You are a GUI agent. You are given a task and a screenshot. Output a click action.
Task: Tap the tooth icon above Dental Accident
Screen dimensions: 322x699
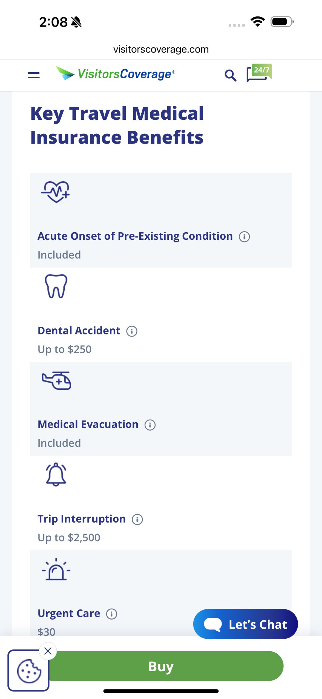click(56, 286)
